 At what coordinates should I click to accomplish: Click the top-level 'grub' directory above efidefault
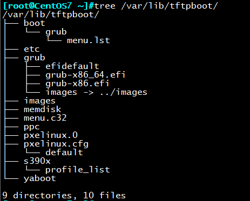click(x=35, y=58)
